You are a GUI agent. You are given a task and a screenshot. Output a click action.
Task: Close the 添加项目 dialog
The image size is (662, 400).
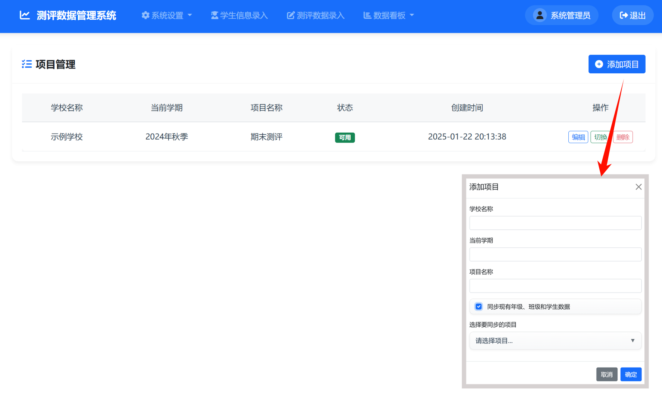pyautogui.click(x=639, y=187)
